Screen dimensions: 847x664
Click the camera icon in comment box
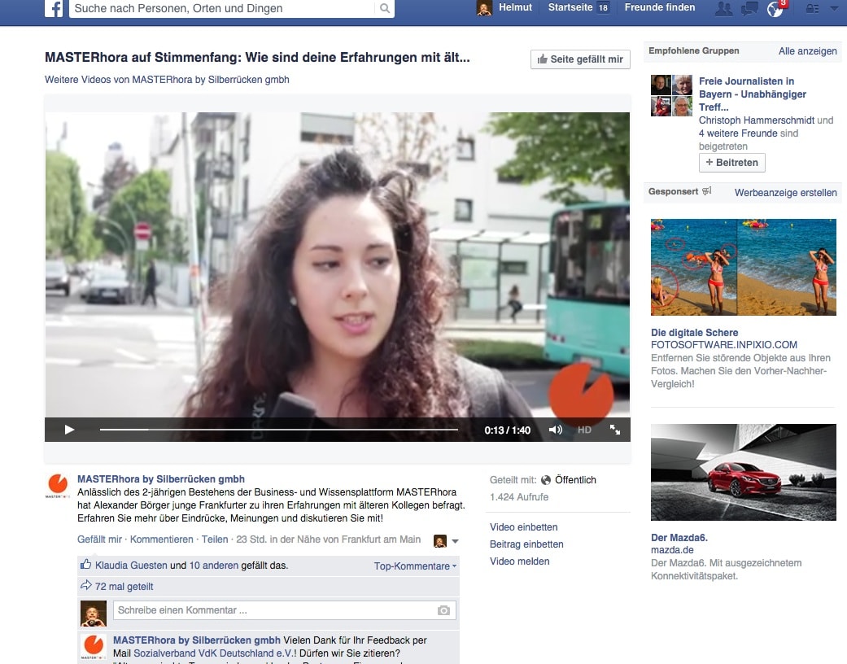point(443,610)
